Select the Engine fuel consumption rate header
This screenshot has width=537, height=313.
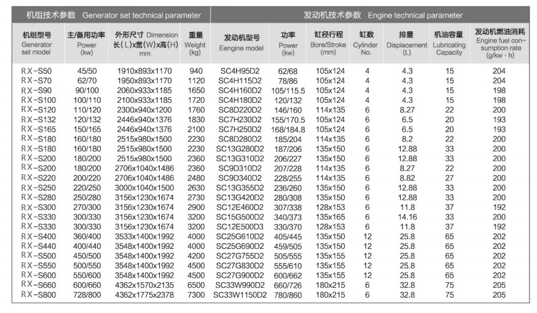[500, 43]
